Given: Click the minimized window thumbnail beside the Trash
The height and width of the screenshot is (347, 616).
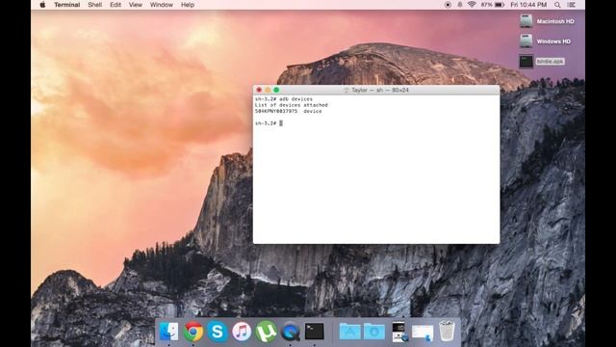Looking at the screenshot, I should click(423, 333).
